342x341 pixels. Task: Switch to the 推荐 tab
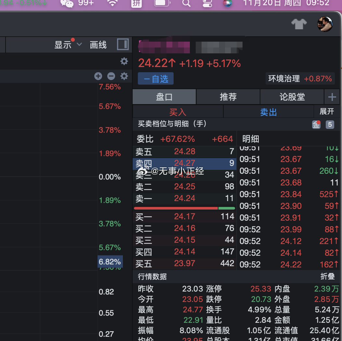tap(228, 97)
